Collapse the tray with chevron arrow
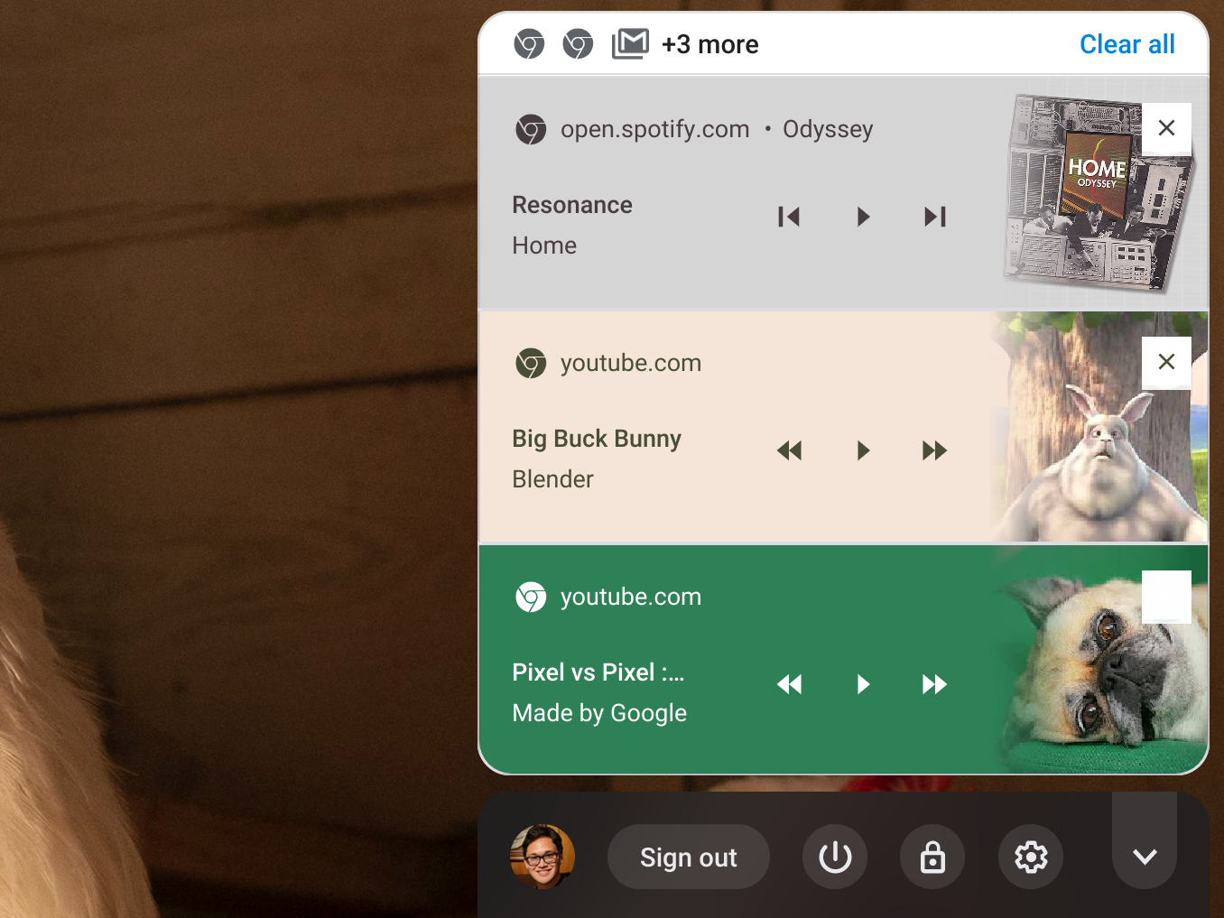The image size is (1224, 918). coord(1145,857)
